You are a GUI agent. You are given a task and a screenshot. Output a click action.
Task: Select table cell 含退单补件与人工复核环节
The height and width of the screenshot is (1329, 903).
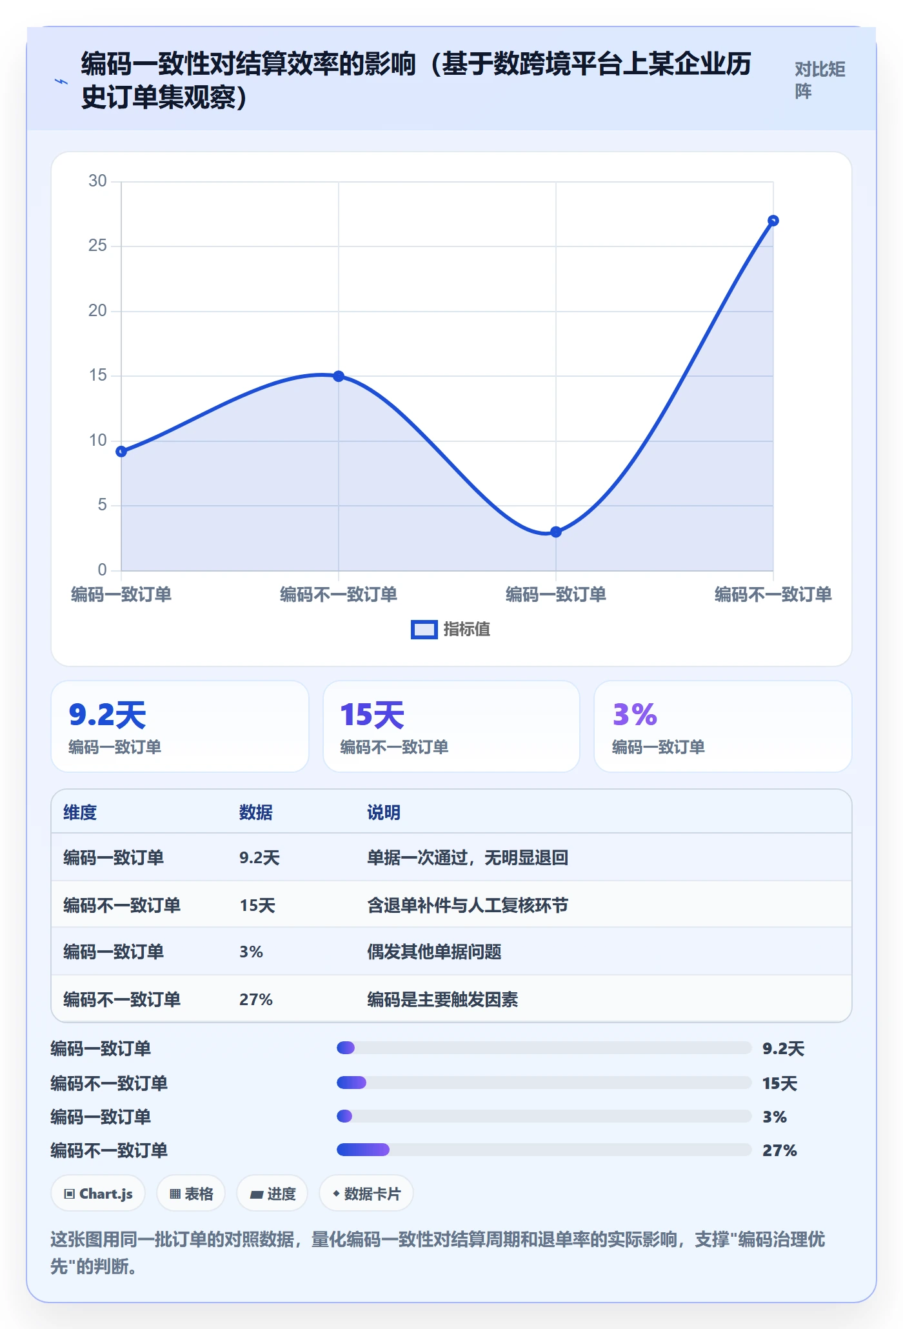click(468, 905)
